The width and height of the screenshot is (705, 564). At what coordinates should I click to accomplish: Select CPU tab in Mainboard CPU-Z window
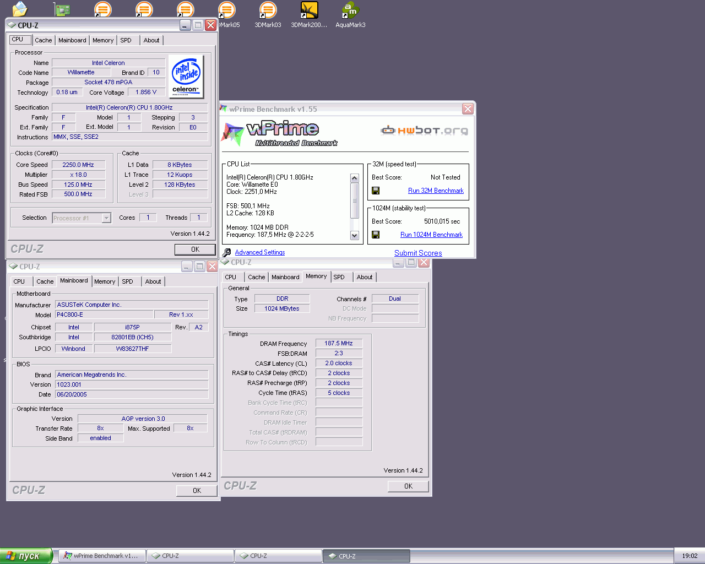tap(19, 281)
